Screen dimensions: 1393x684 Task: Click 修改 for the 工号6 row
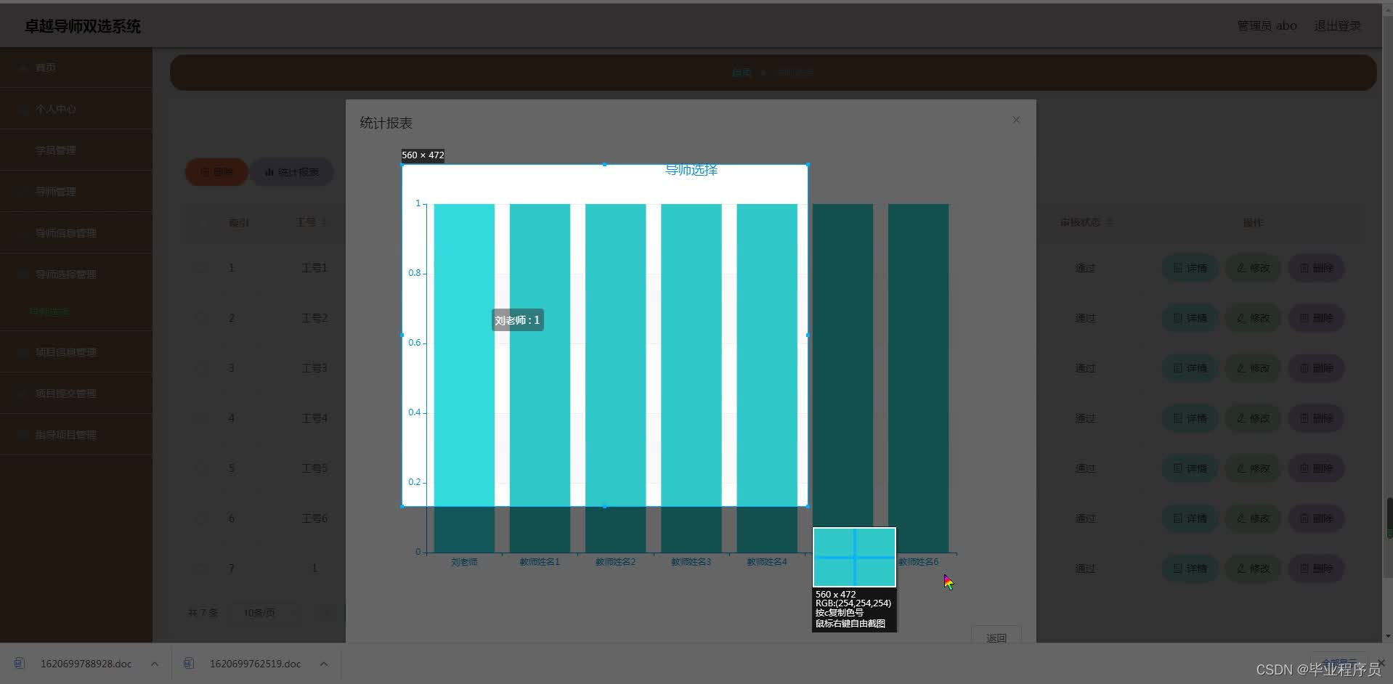point(1253,518)
